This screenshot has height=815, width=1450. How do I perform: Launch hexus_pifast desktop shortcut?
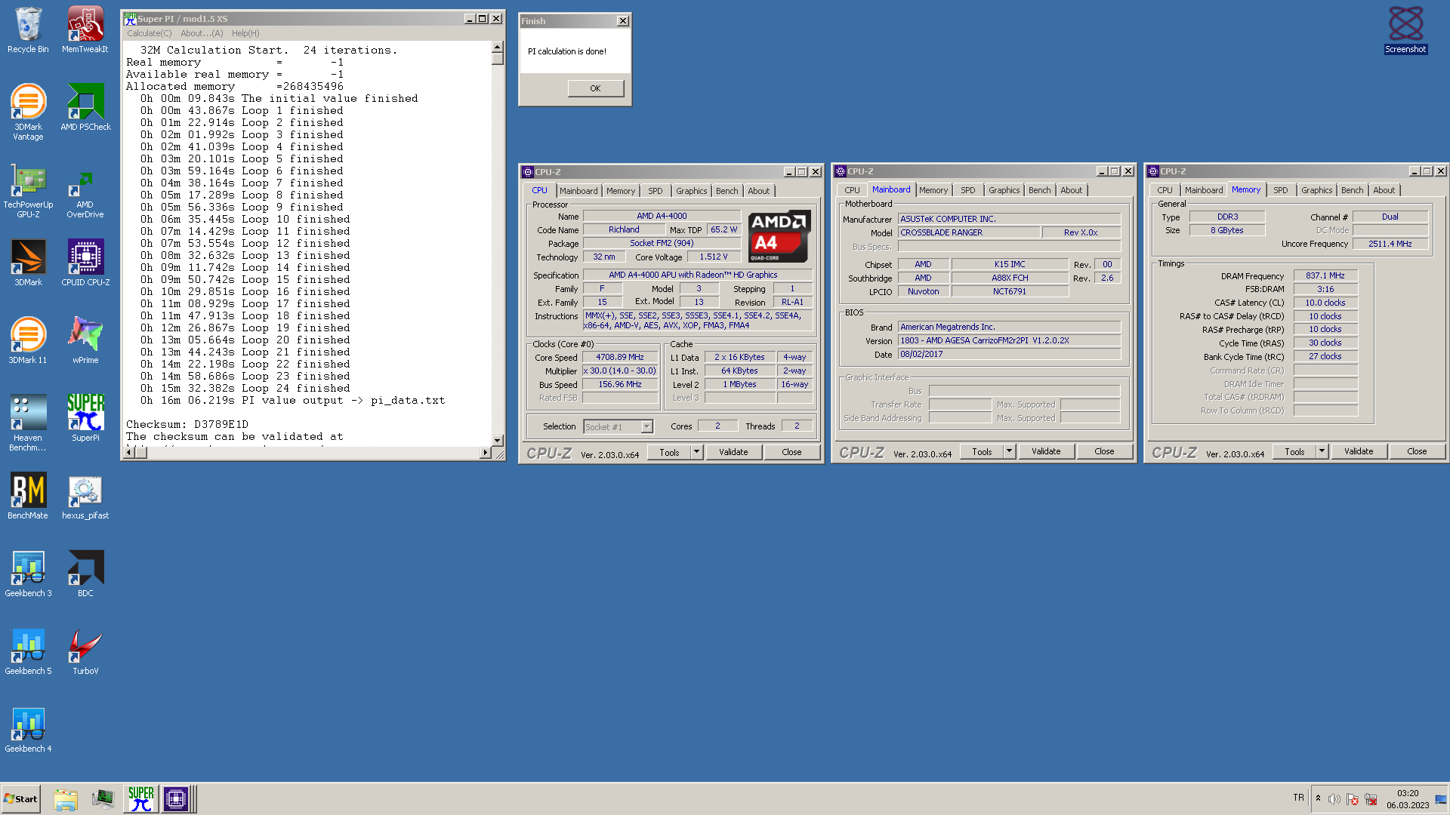tap(85, 496)
